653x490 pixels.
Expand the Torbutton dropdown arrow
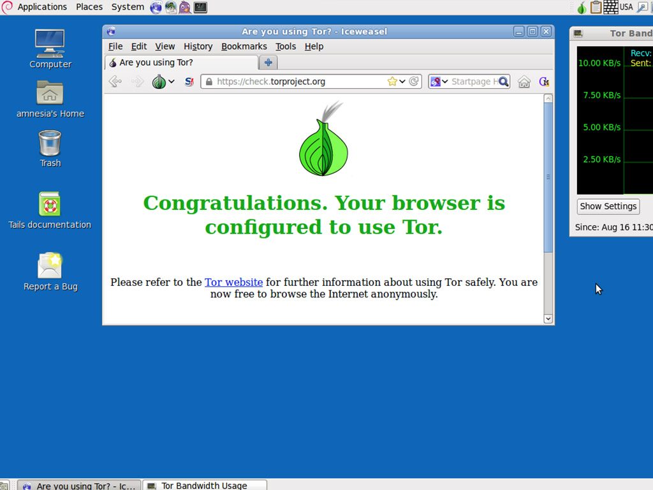tap(172, 82)
